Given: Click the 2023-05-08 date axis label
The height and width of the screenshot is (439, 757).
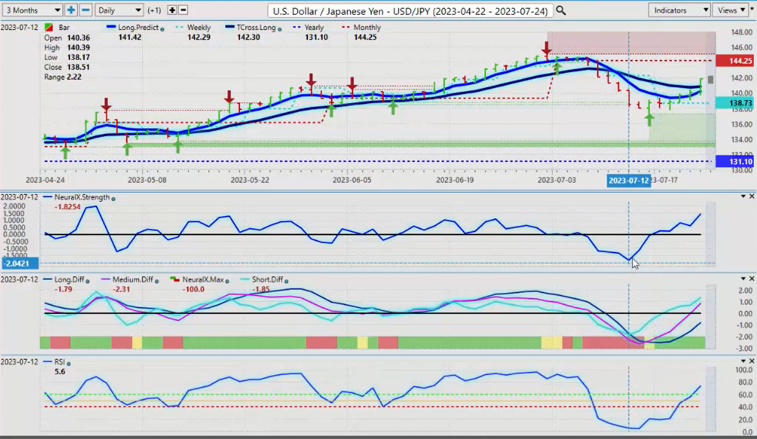Looking at the screenshot, I should click(x=147, y=180).
